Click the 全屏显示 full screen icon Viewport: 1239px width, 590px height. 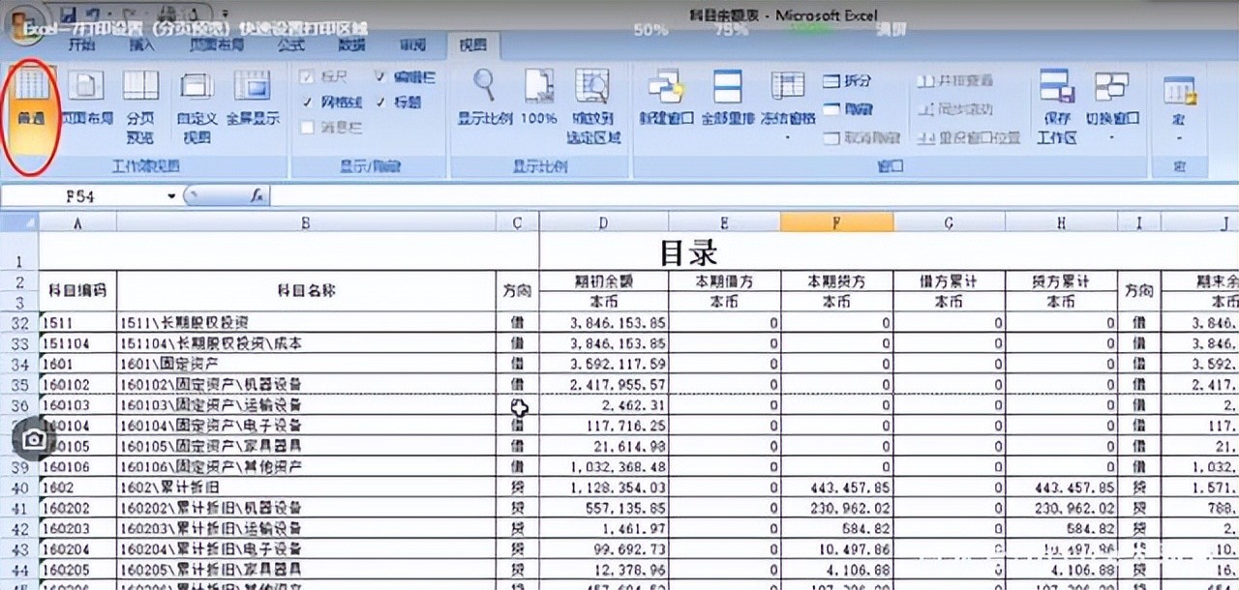[253, 98]
